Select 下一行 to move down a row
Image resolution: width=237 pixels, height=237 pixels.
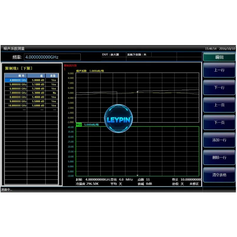tap(219, 87)
